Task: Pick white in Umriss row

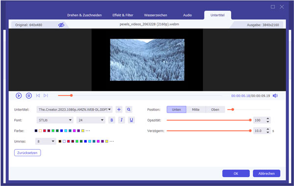Action: point(64,141)
